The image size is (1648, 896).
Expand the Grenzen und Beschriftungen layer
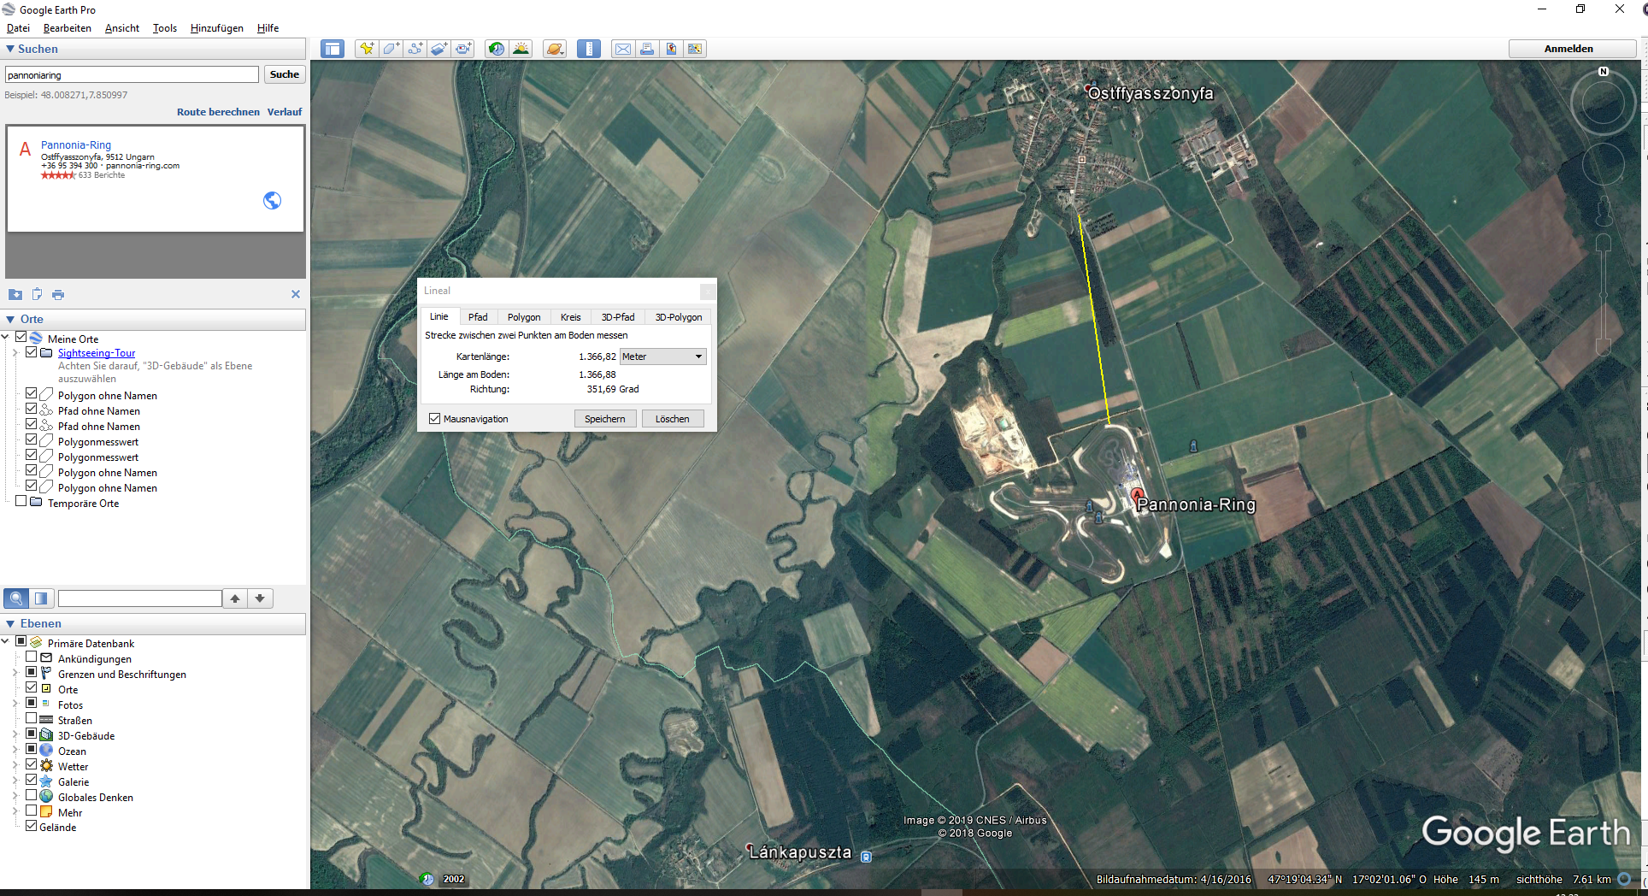[15, 674]
